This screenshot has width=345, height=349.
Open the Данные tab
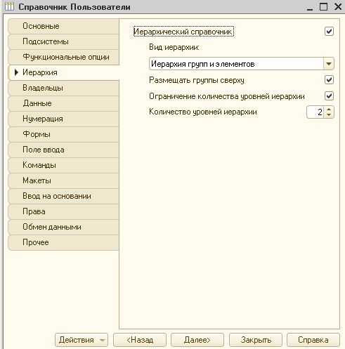click(x=63, y=103)
